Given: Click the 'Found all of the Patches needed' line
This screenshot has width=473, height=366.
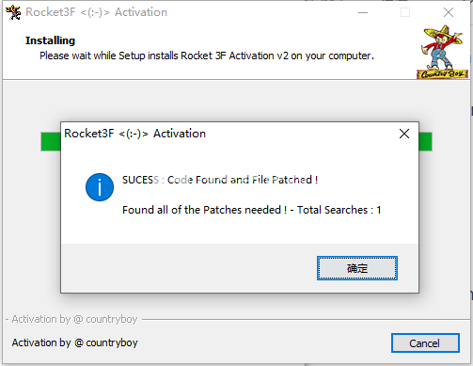Looking at the screenshot, I should pyautogui.click(x=204, y=210).
